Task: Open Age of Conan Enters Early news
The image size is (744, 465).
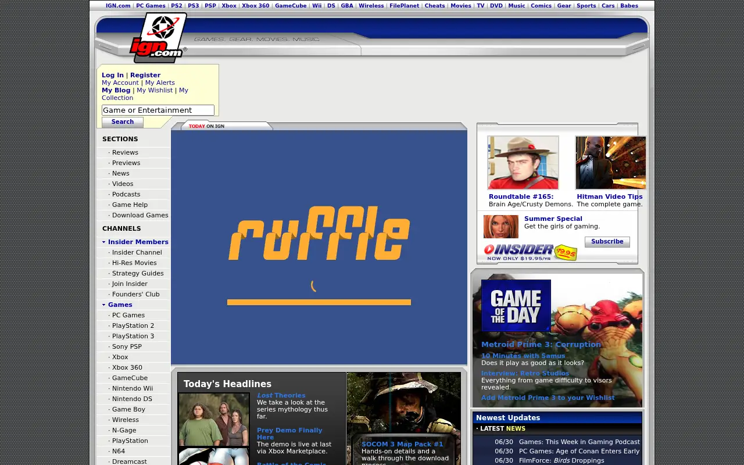Action: pyautogui.click(x=579, y=451)
